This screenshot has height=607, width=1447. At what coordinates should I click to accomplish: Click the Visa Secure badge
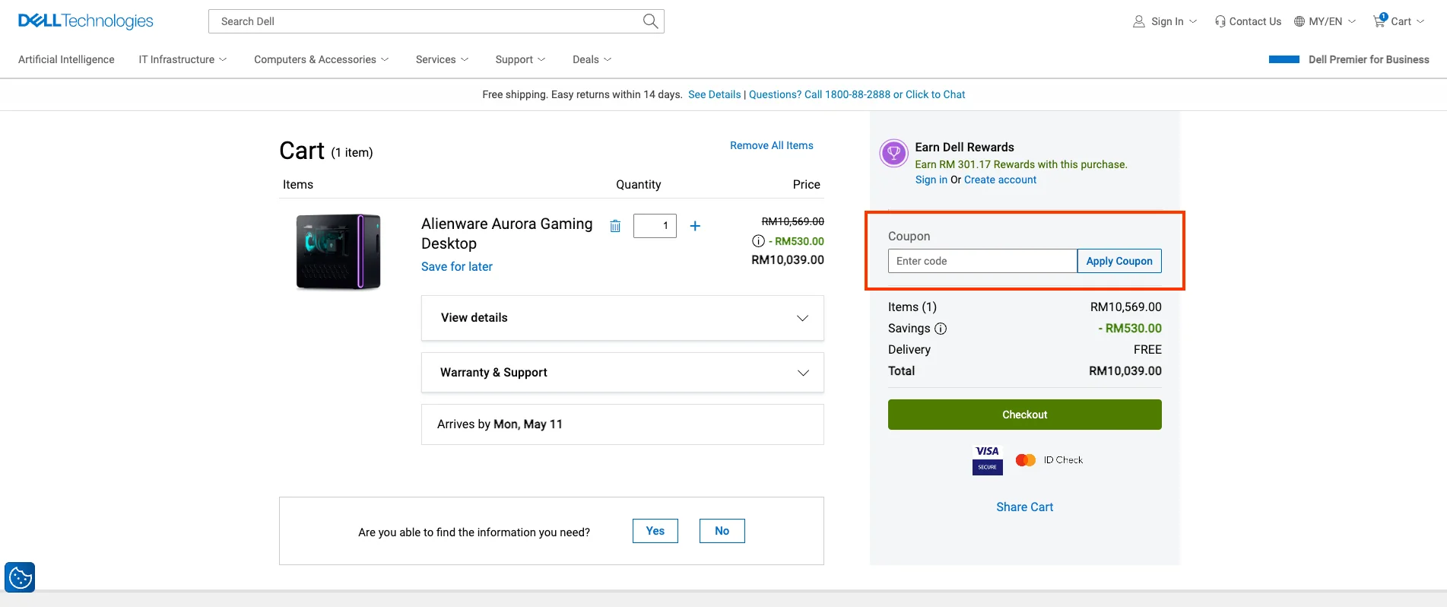[x=987, y=460]
